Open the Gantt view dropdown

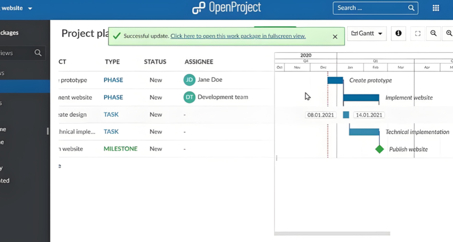click(x=367, y=33)
